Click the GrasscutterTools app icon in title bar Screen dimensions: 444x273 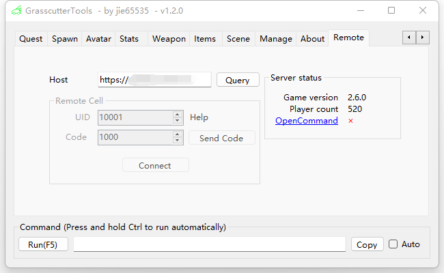pos(15,10)
